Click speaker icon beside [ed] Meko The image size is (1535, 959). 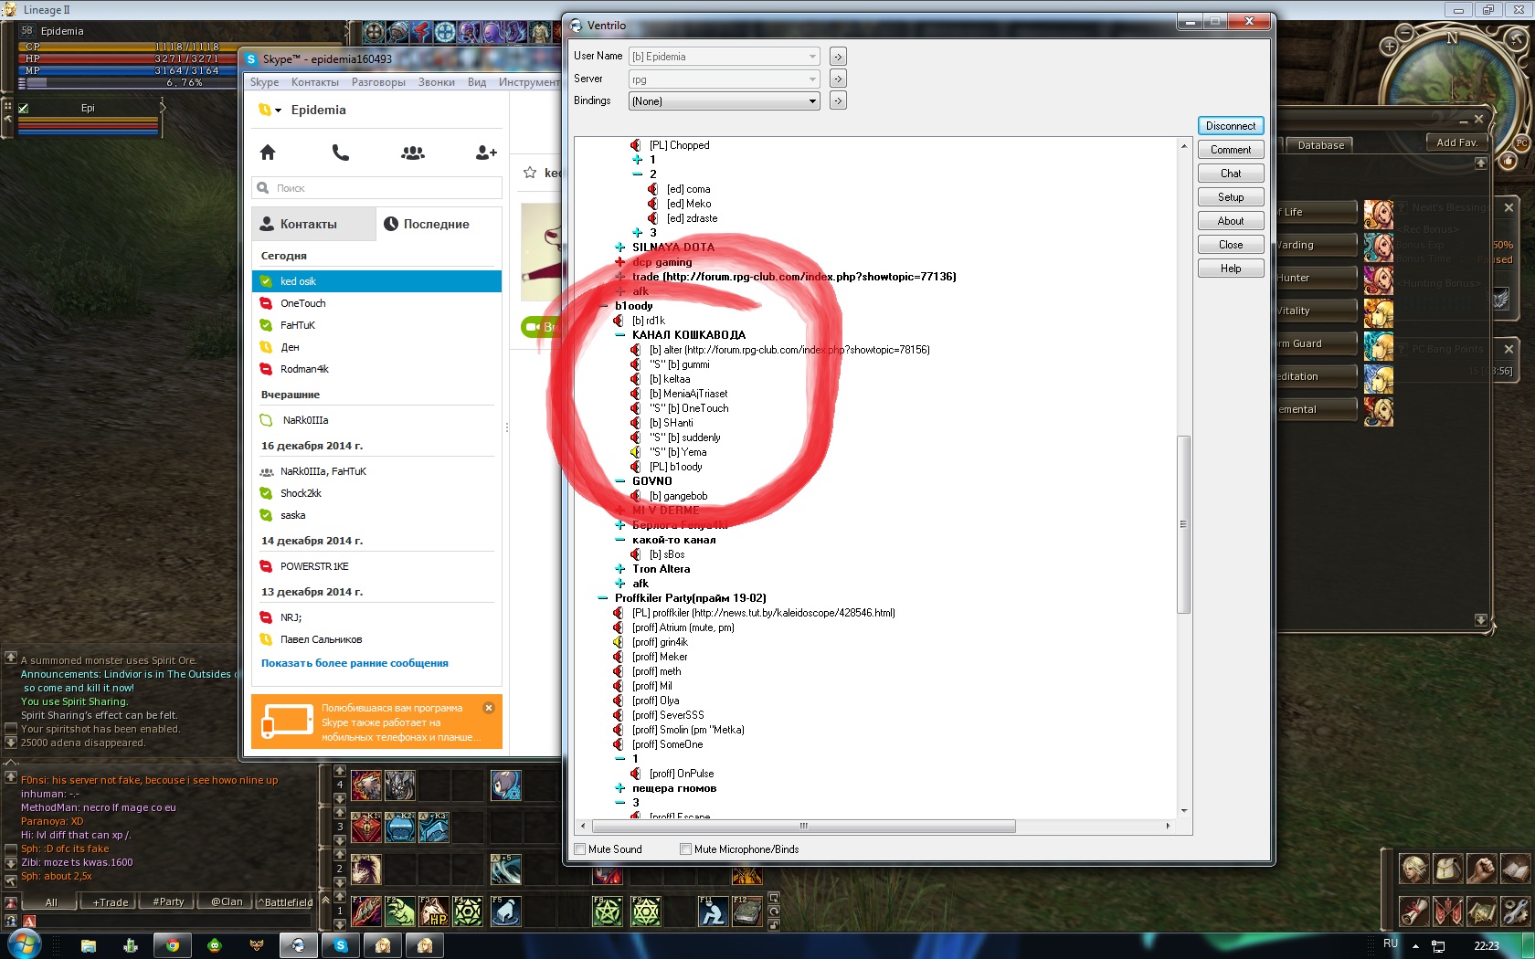[652, 204]
